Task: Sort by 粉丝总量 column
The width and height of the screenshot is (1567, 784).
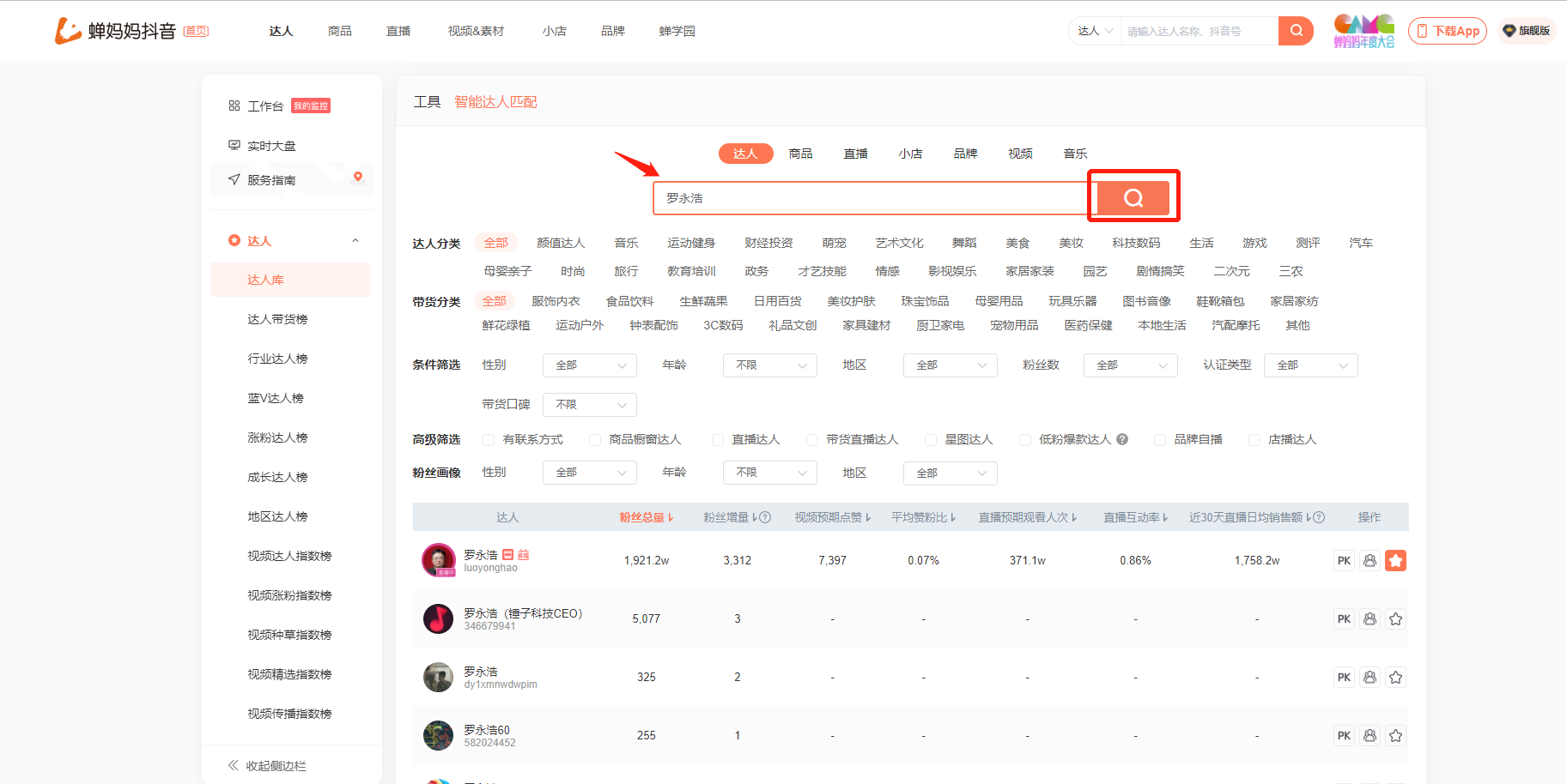Action: 646,517
